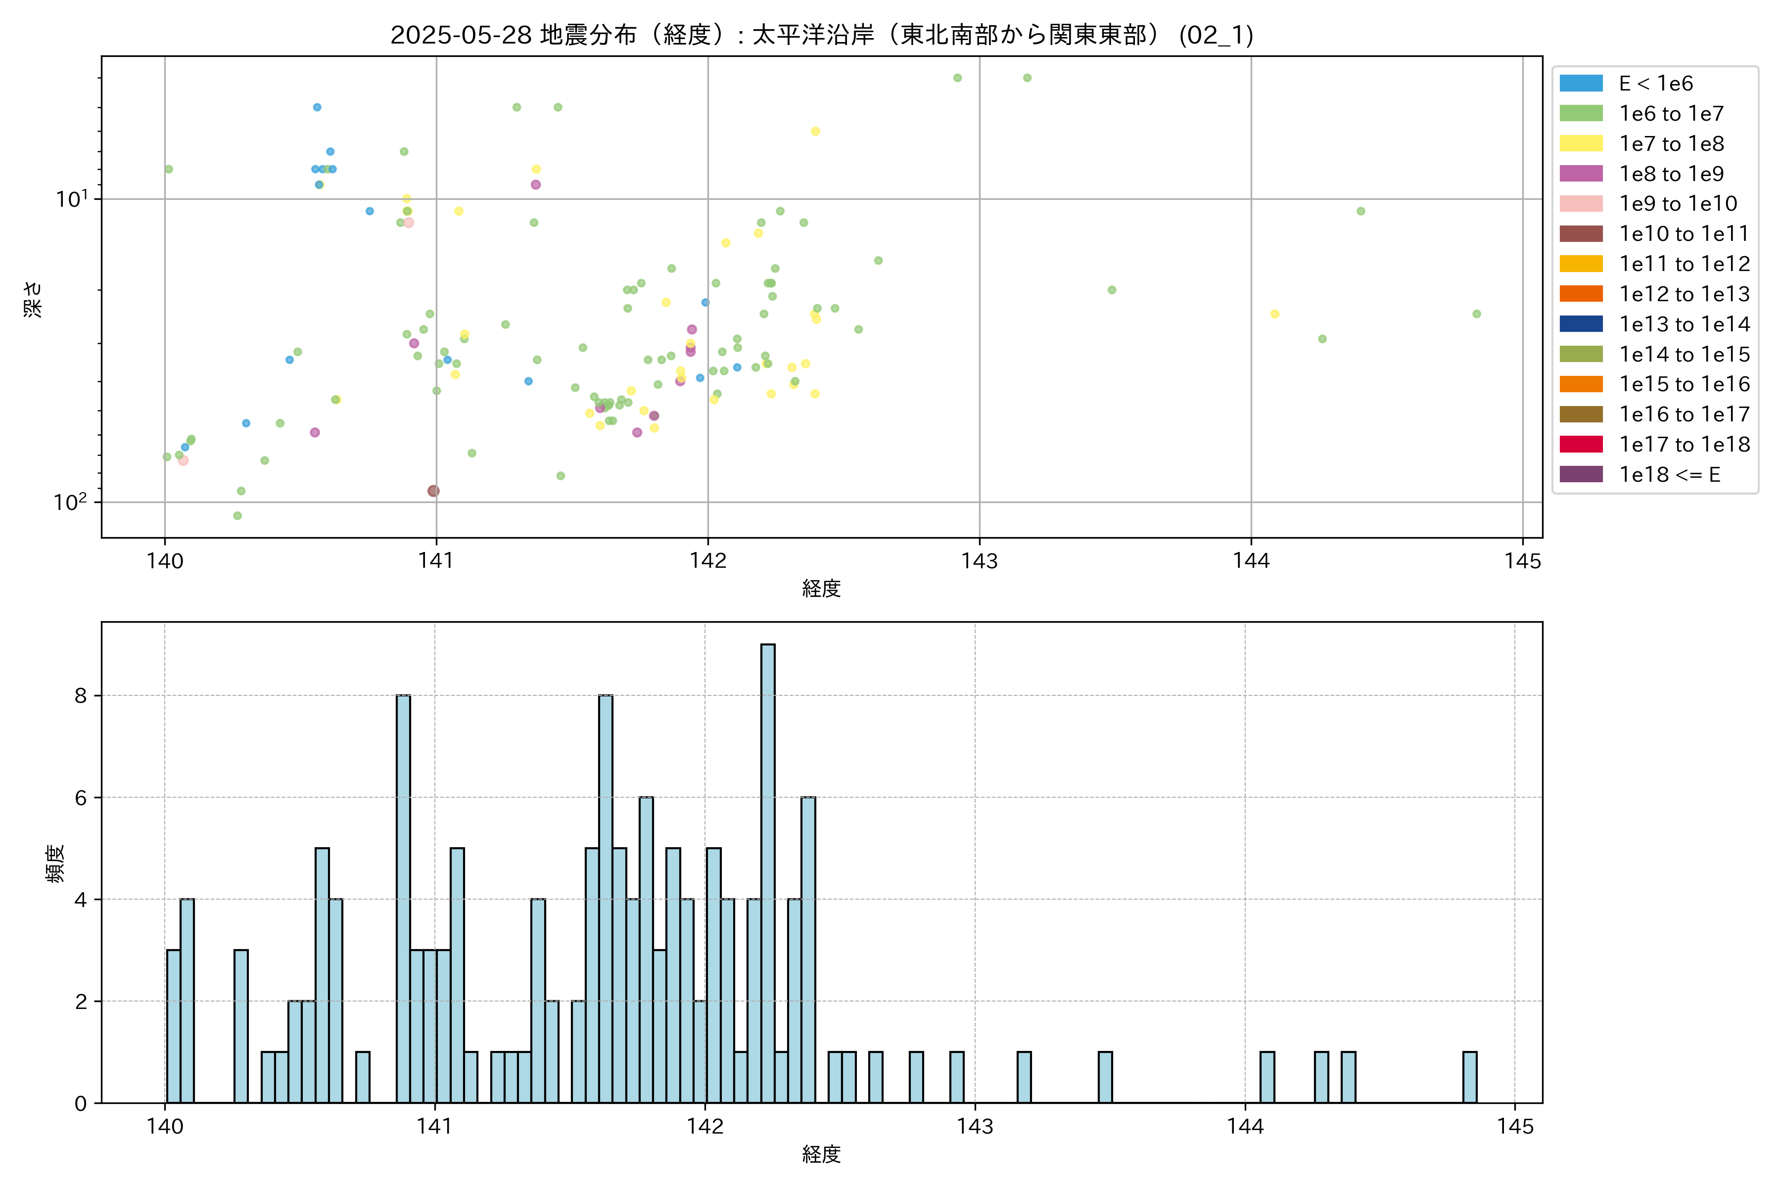
Task: Click the chart title text at top
Action: [822, 35]
